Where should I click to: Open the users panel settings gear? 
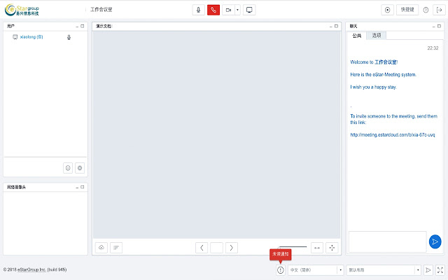pyautogui.click(x=80, y=168)
